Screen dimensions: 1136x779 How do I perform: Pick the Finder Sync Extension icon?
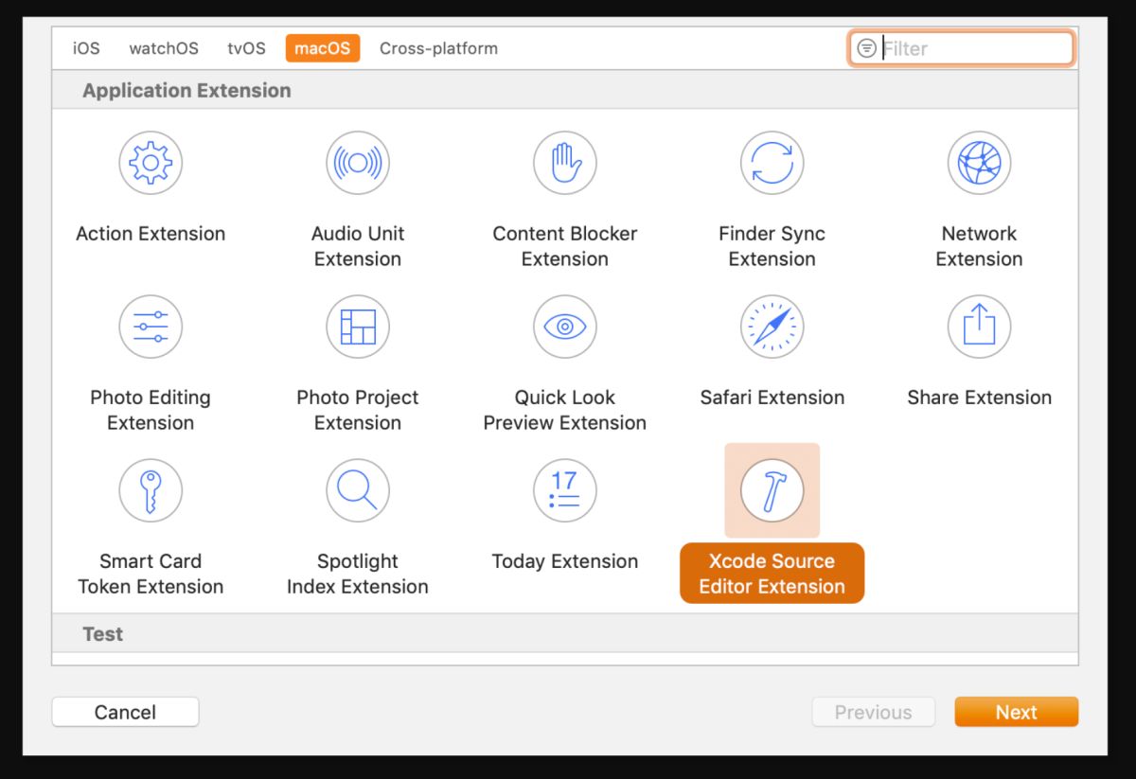click(772, 163)
